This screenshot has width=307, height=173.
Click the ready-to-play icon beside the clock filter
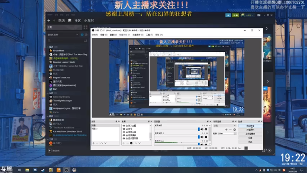click(x=86, y=35)
